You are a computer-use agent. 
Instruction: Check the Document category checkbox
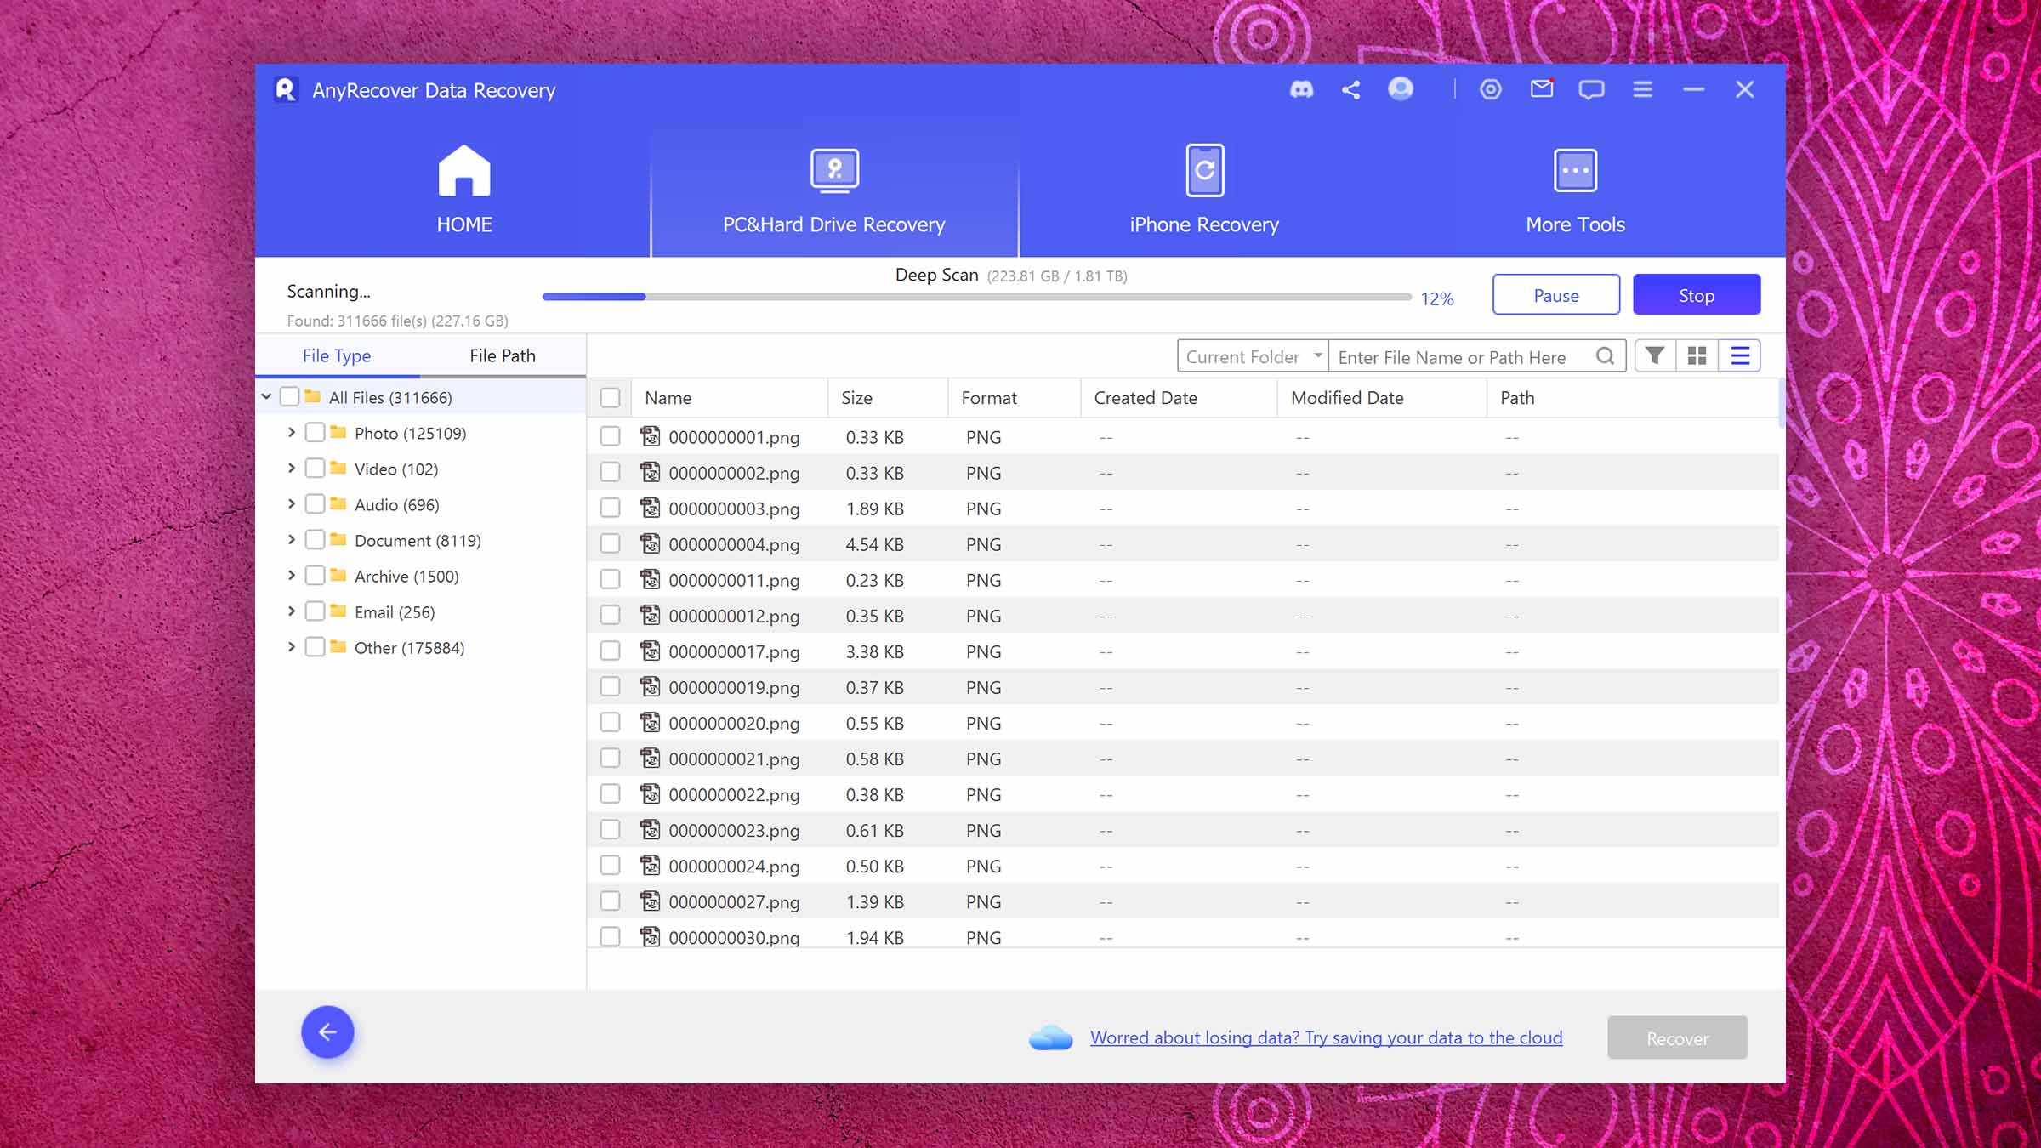coord(315,540)
